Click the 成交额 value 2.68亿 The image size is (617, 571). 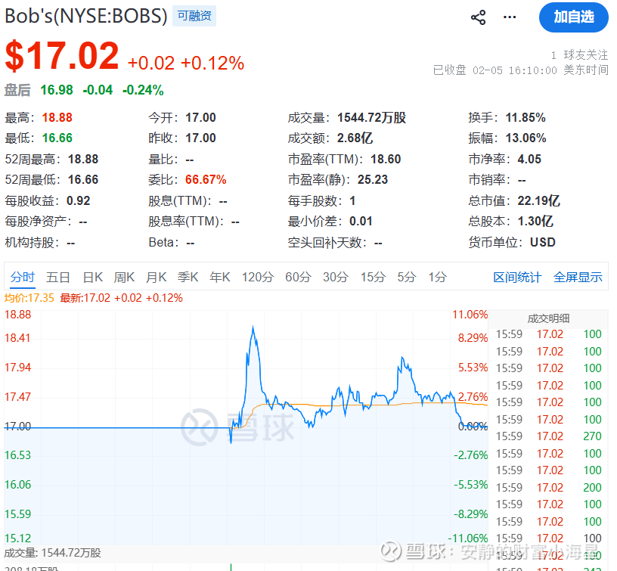point(355,138)
